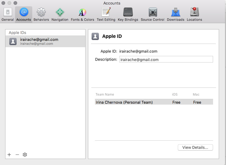
Task: Select the Irina Chernova (Personal Team) row
Action: click(x=154, y=102)
